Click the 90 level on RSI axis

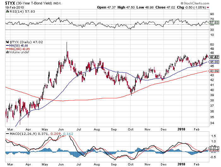212,14
